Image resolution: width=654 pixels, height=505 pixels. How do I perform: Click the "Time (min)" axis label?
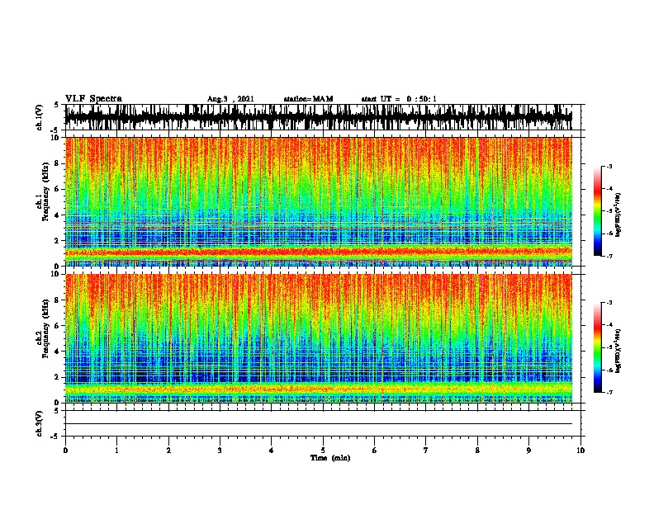[330, 458]
